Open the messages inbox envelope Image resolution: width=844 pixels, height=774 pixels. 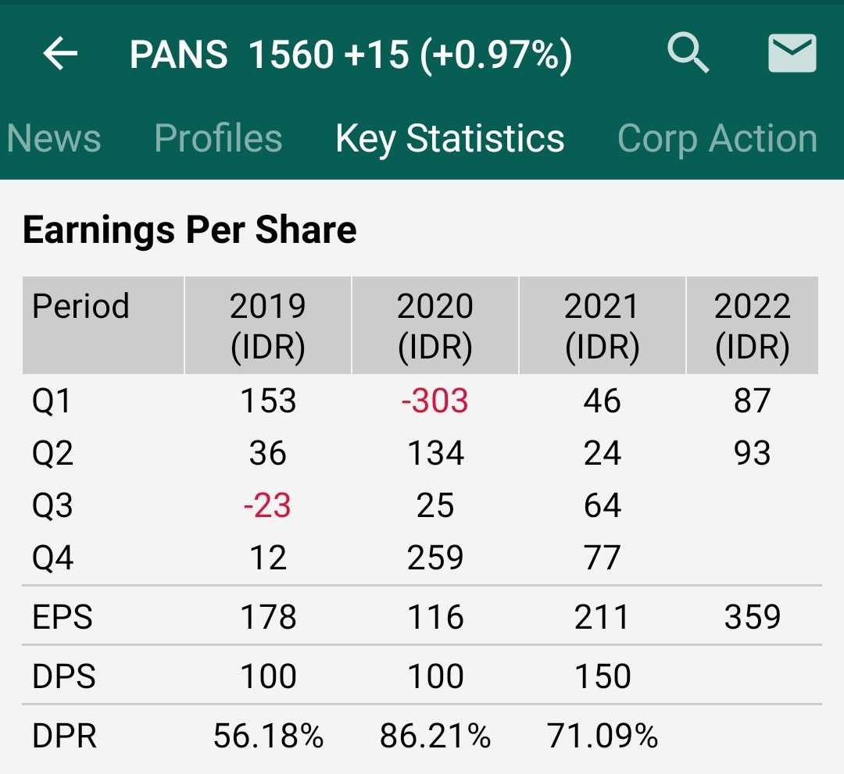(792, 53)
